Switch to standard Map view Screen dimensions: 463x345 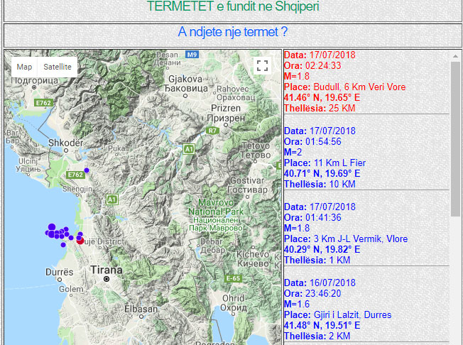tap(25, 67)
